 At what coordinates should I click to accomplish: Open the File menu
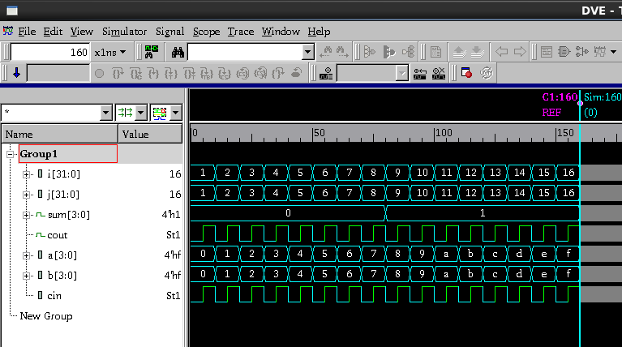pyautogui.click(x=27, y=32)
